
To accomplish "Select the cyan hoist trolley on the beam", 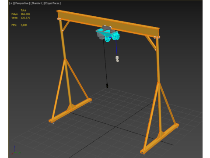I will coord(108,35).
